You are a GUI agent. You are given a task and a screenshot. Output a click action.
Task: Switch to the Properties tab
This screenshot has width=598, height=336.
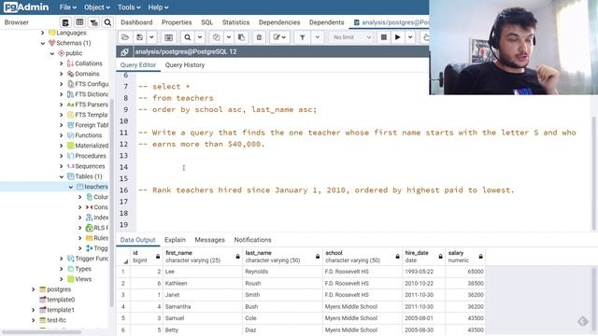177,22
